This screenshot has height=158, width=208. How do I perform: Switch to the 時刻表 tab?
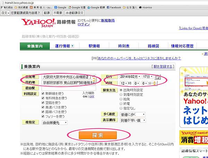pyautogui.click(x=124, y=46)
